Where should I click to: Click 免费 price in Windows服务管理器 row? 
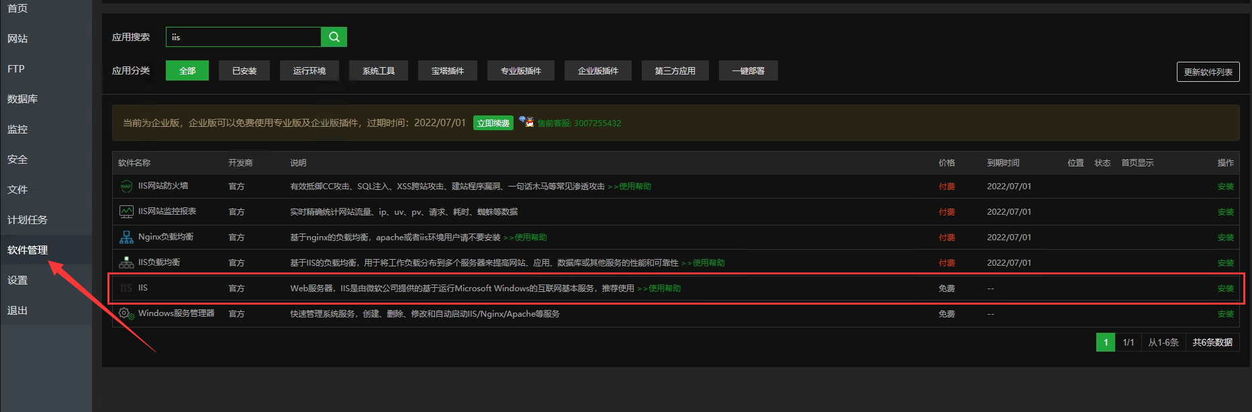[x=947, y=314]
